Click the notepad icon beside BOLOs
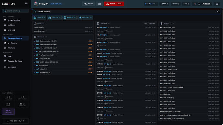 pos(100,4)
